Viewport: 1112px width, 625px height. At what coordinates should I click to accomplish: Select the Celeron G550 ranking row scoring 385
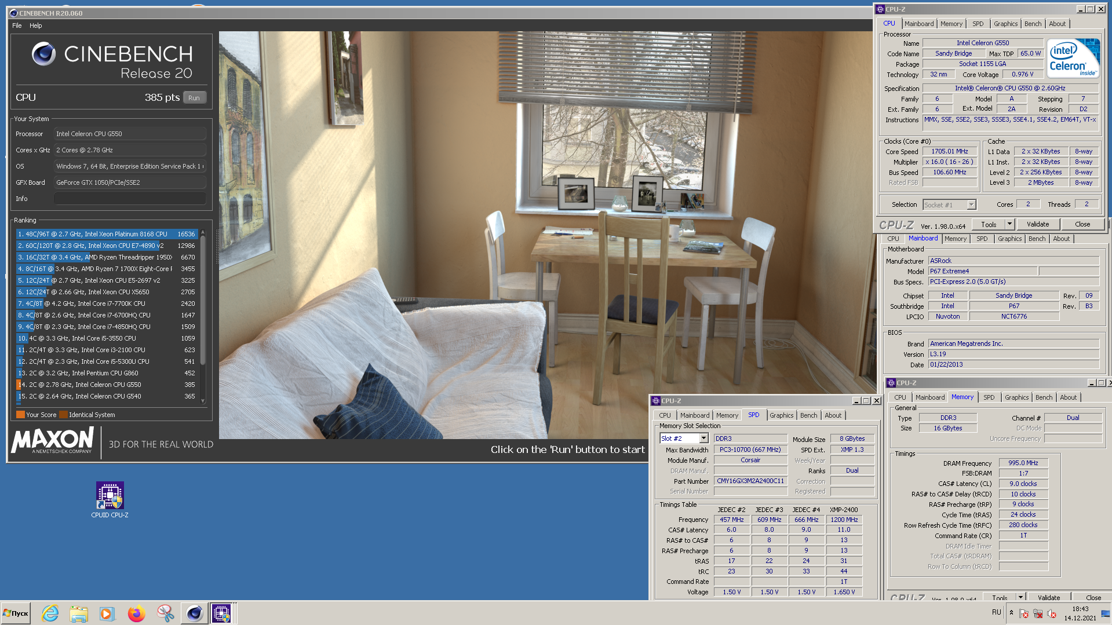pos(107,385)
